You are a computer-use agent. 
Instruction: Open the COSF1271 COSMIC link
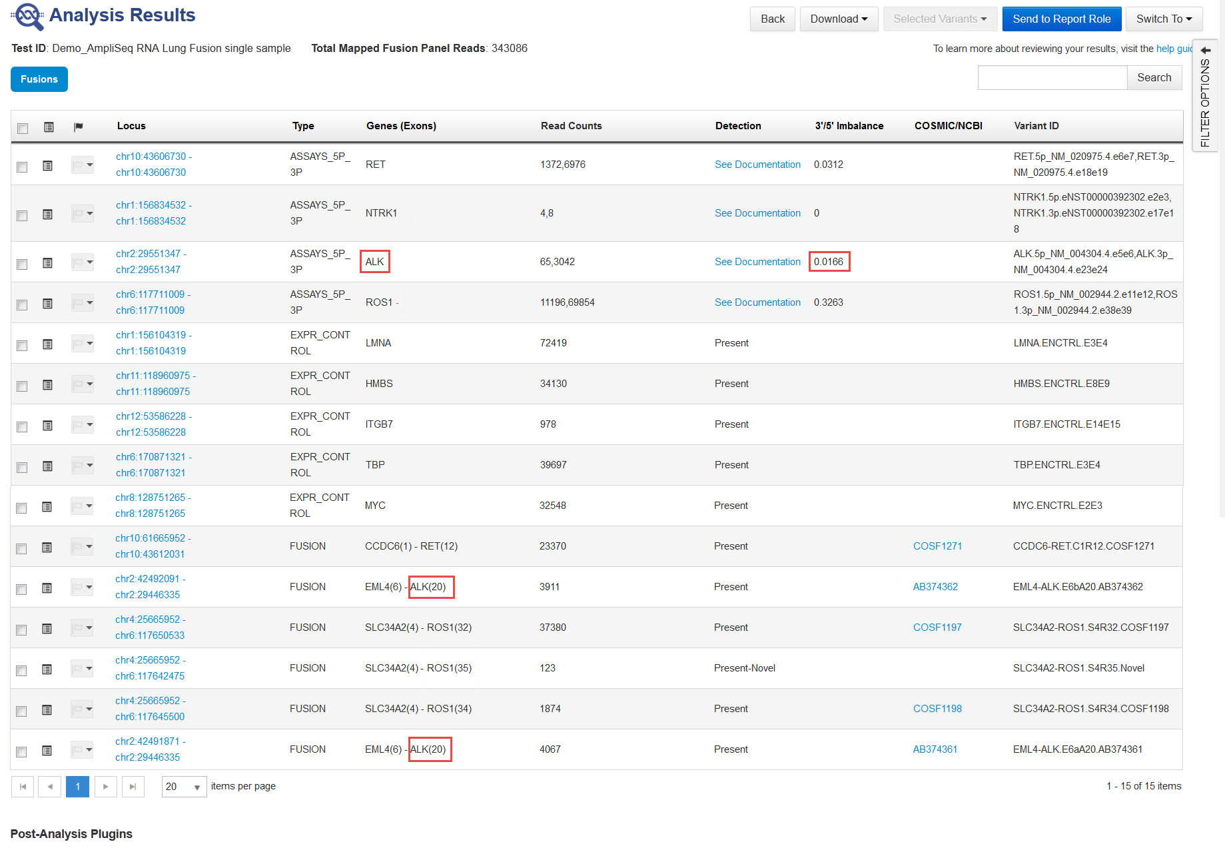[937, 546]
